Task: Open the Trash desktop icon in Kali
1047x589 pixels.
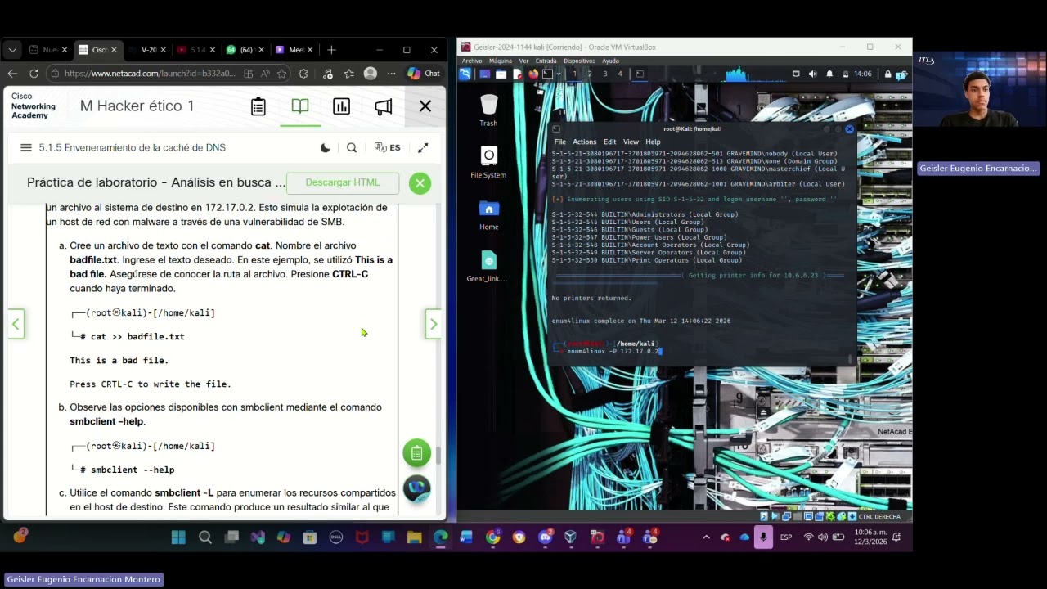Action: pyautogui.click(x=488, y=110)
